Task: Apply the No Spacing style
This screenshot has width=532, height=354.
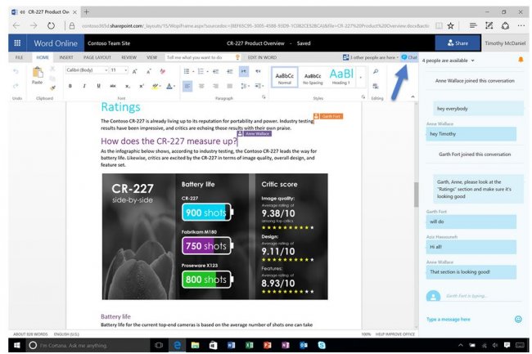Action: 313,78
